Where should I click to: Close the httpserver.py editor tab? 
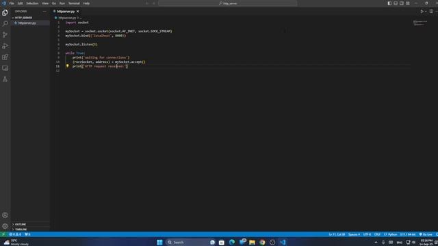[x=78, y=12]
